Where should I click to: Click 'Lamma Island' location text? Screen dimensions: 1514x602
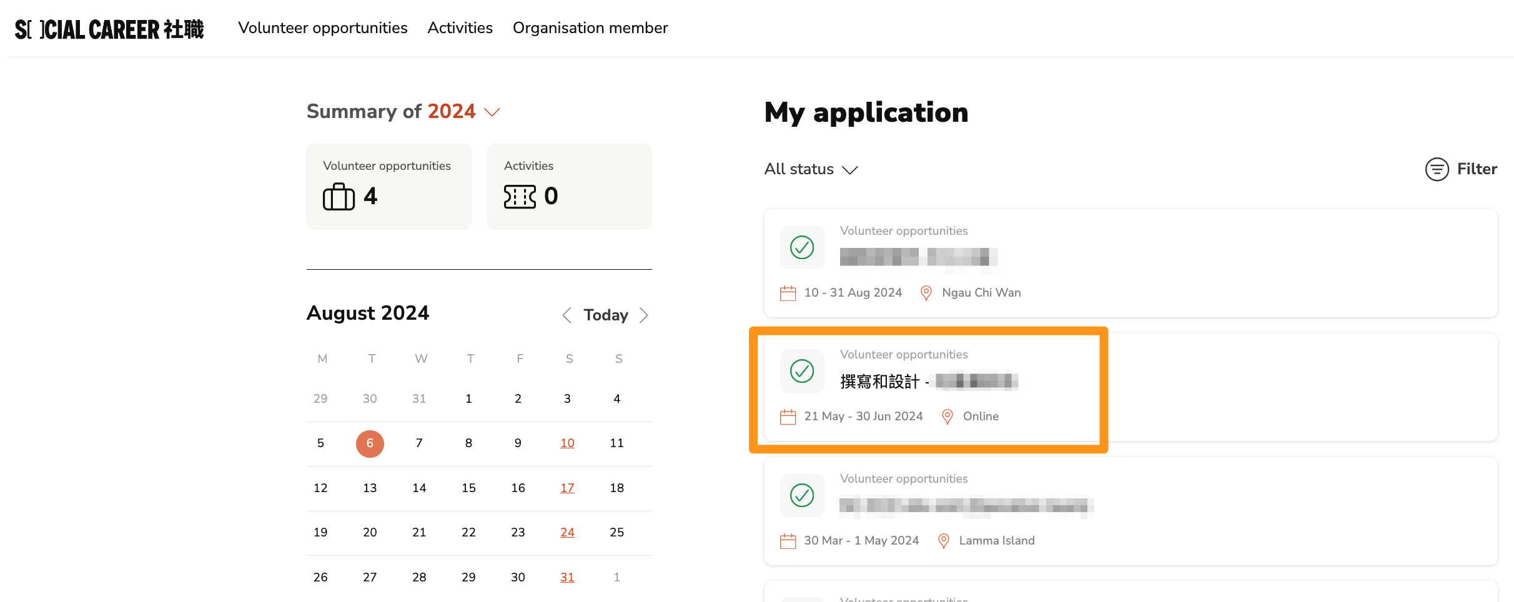tap(997, 541)
